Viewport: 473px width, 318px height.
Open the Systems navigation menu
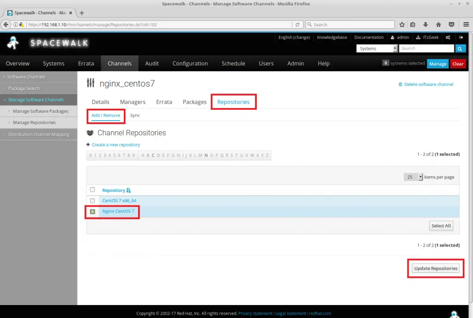coord(54,64)
